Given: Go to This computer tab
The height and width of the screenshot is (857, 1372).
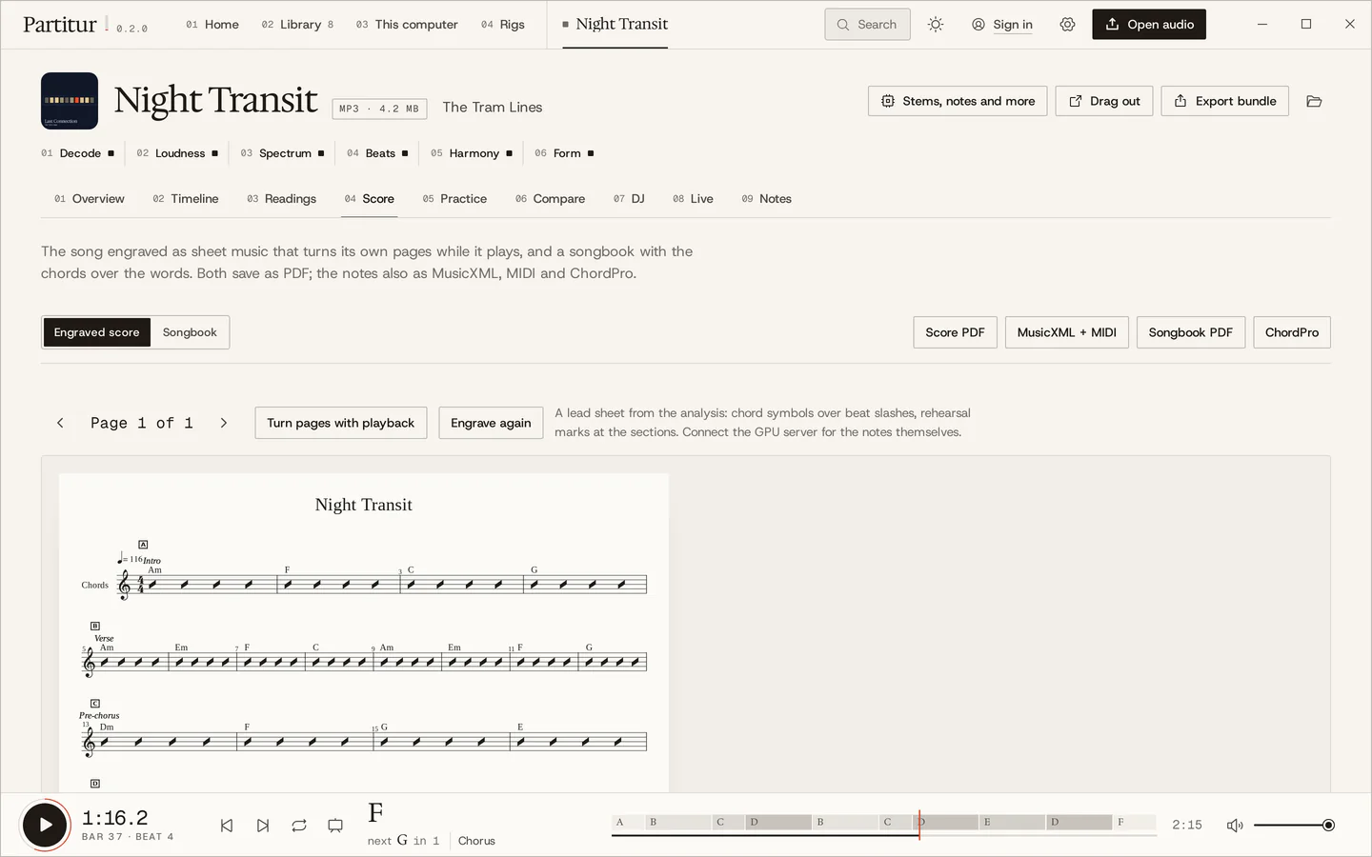Looking at the screenshot, I should (407, 25).
